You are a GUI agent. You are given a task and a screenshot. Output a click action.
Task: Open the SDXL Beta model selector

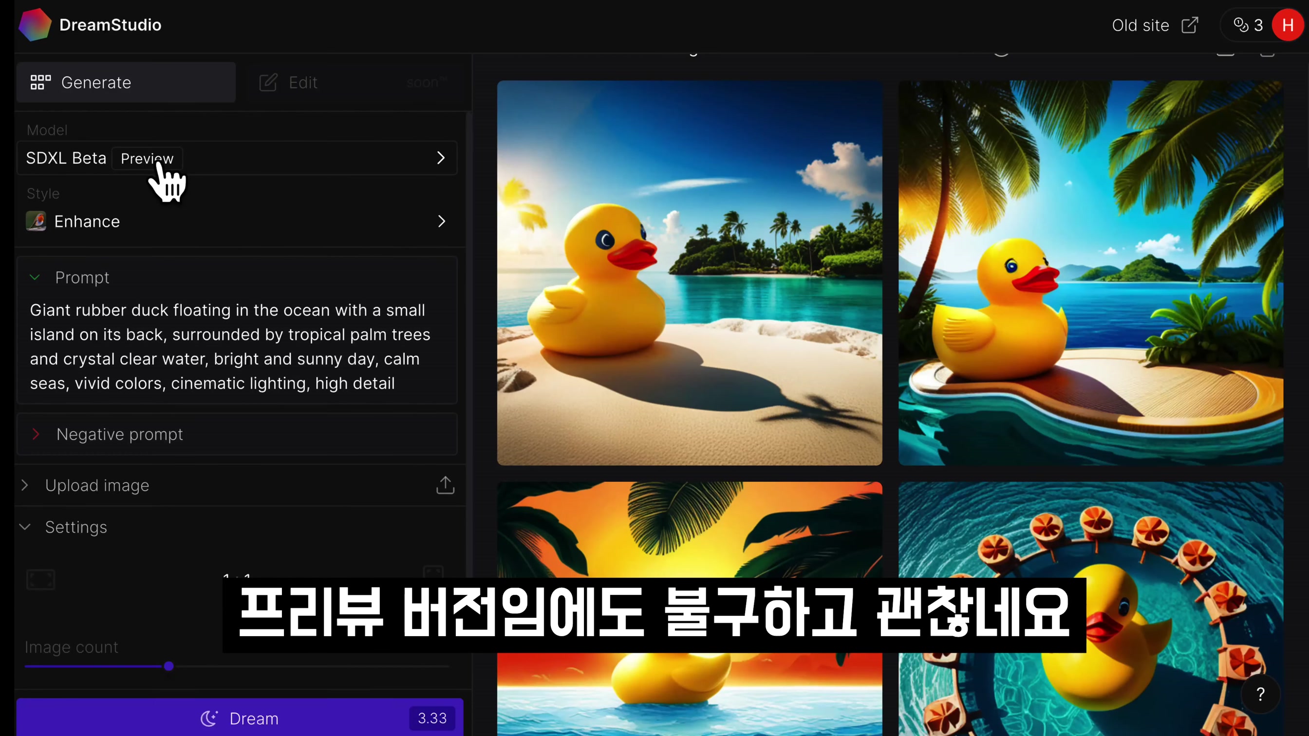pyautogui.click(x=237, y=158)
